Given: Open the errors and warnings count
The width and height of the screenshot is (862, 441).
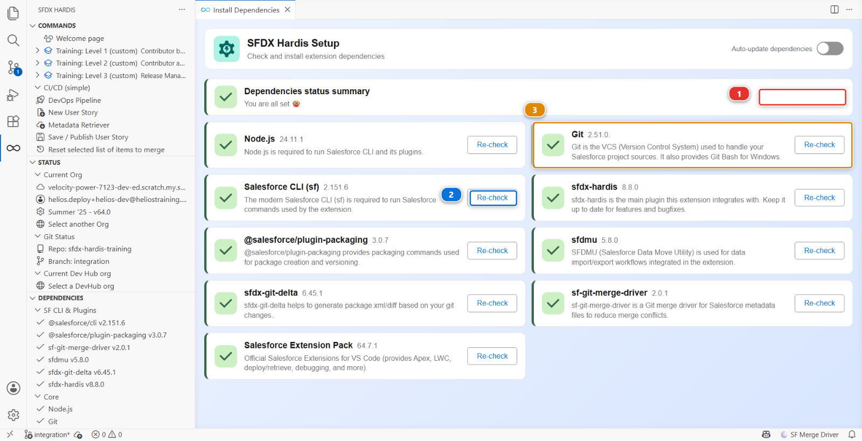Looking at the screenshot, I should point(107,435).
